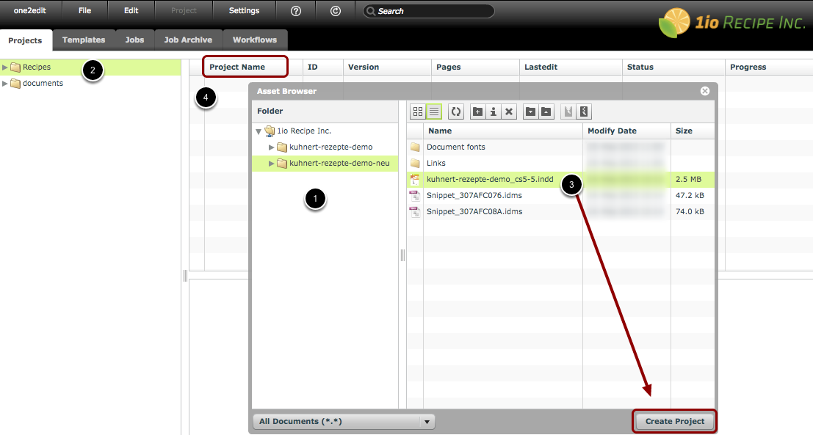Screen dimensions: 813x435
Task: Select kuhnert-rezepte-demo_cs5-5.indd file
Action: (560, 179)
